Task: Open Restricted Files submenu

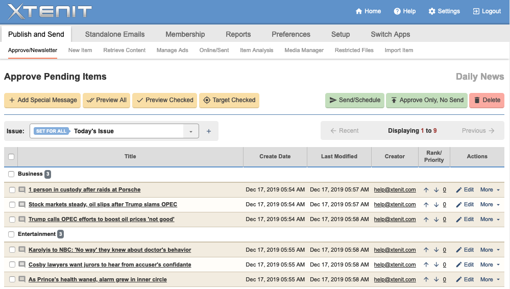Action: pos(354,50)
